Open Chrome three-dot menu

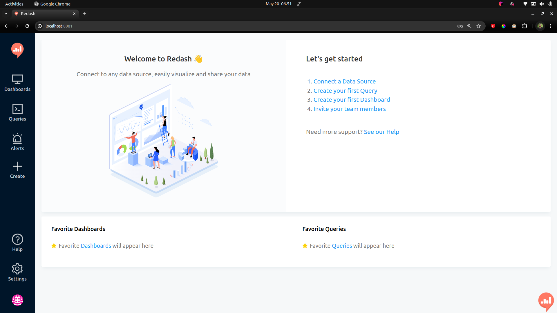coord(551,26)
